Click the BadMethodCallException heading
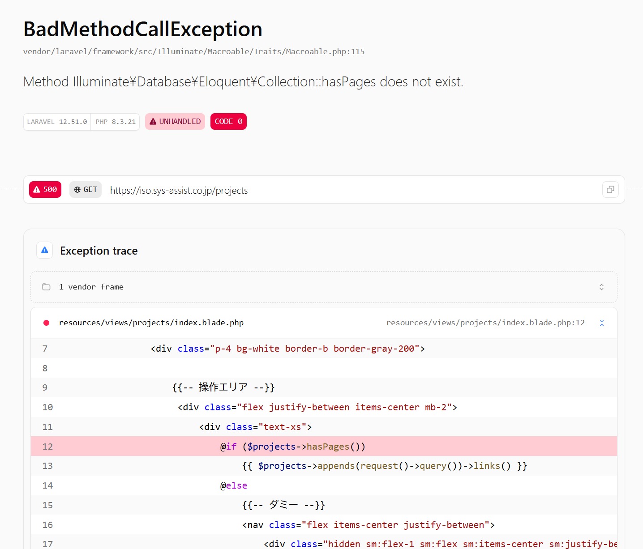The height and width of the screenshot is (549, 643). coord(143,30)
